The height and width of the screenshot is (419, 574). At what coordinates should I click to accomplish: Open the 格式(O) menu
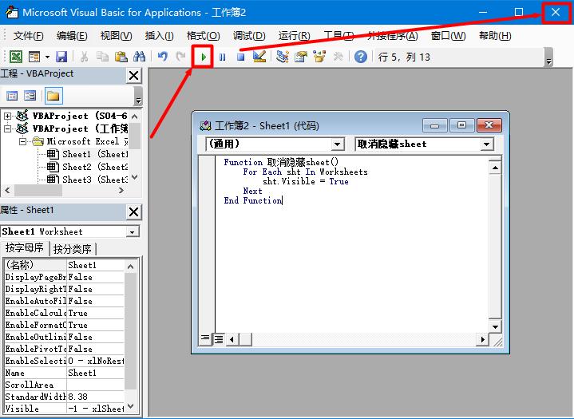pos(203,36)
